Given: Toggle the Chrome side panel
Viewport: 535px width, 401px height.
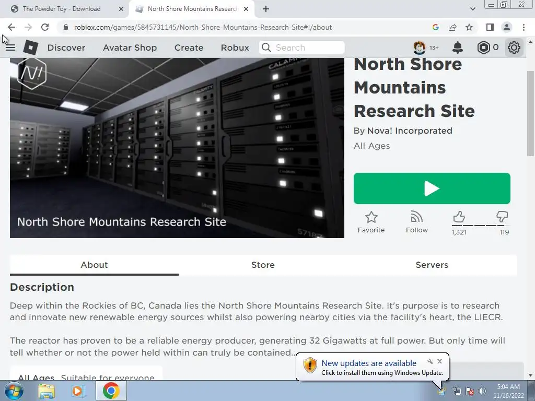Looking at the screenshot, I should (x=490, y=27).
